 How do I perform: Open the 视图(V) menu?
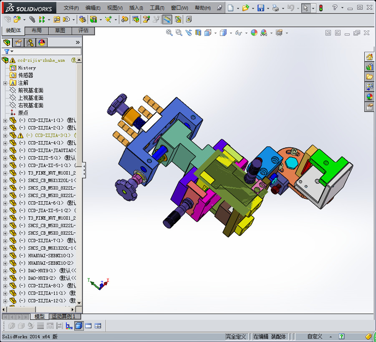(x=115, y=8)
